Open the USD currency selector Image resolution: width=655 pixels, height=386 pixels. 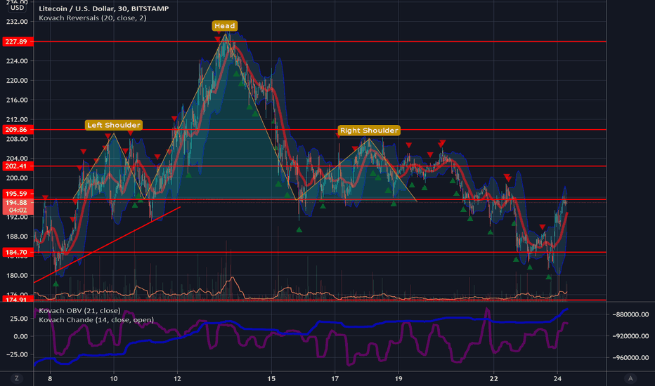17,8
